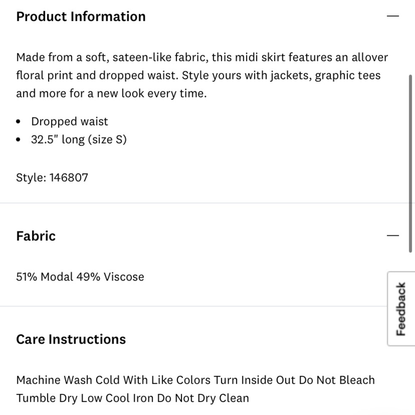Click the line starting 'floral print and dropped'

tap(198, 76)
